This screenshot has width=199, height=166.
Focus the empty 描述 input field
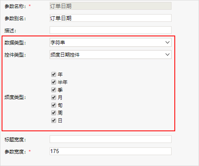[111, 30]
